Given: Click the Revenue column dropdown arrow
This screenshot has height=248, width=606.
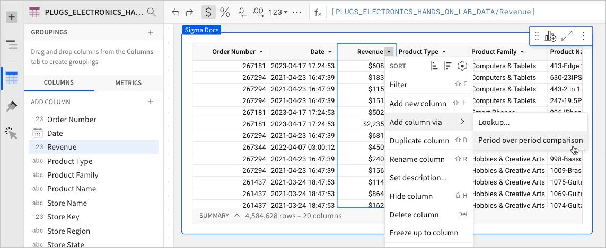Looking at the screenshot, I should [389, 52].
